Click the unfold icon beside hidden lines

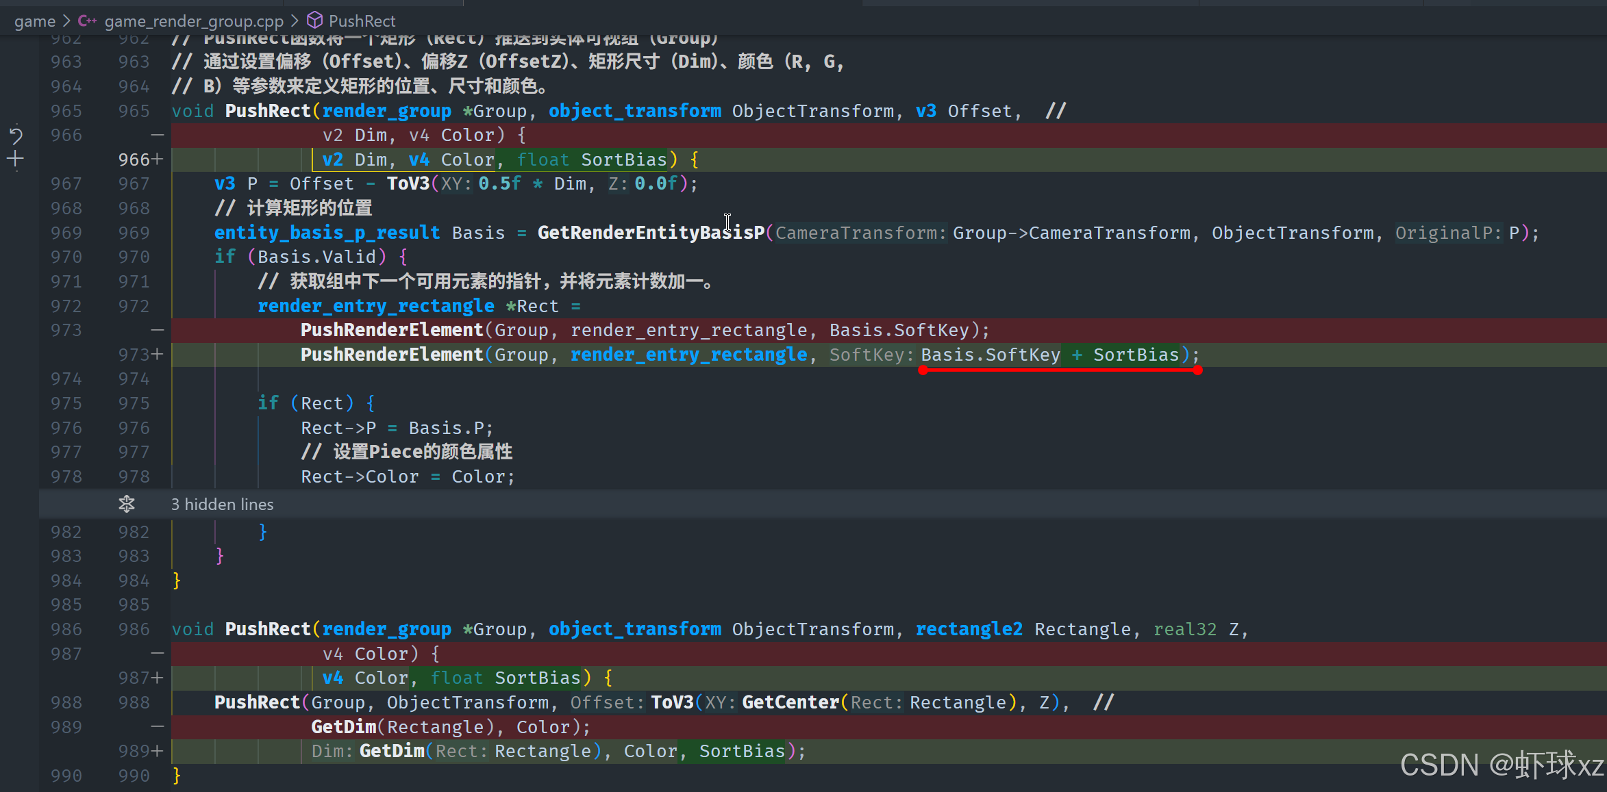127,504
